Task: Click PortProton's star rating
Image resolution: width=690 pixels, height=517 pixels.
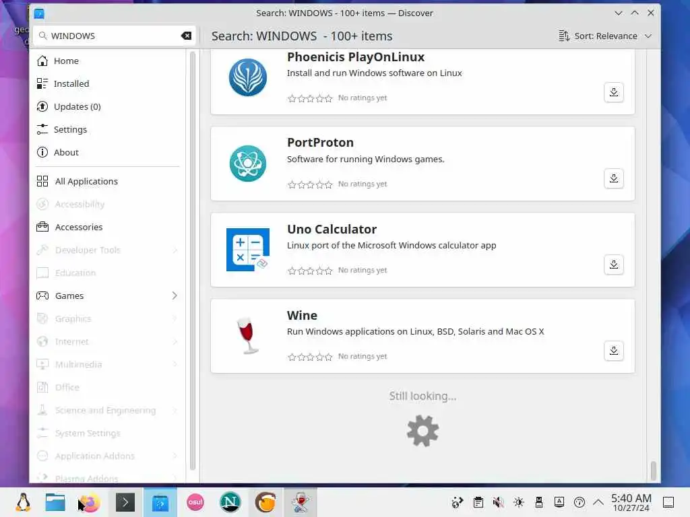Action: [310, 184]
